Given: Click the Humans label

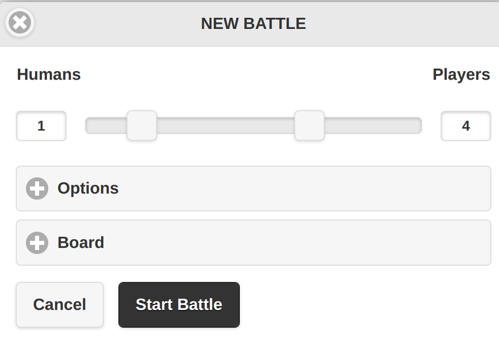Looking at the screenshot, I should coord(49,75).
